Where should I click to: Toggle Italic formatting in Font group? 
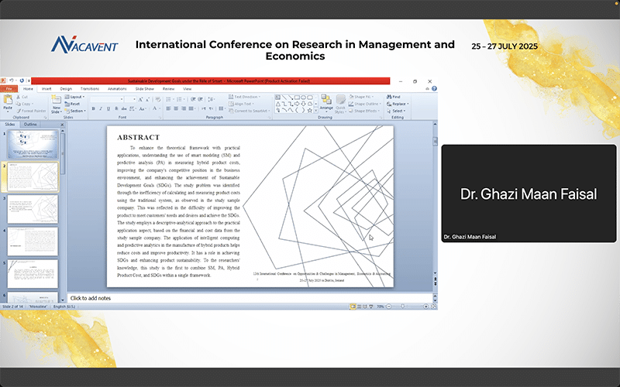[x=99, y=110]
